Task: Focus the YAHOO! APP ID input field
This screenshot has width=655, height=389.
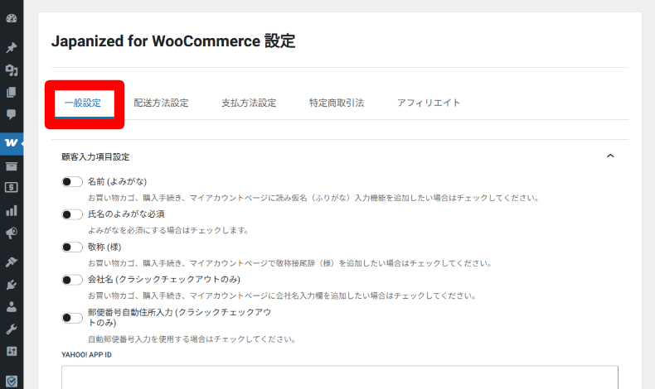Action: tap(340, 377)
